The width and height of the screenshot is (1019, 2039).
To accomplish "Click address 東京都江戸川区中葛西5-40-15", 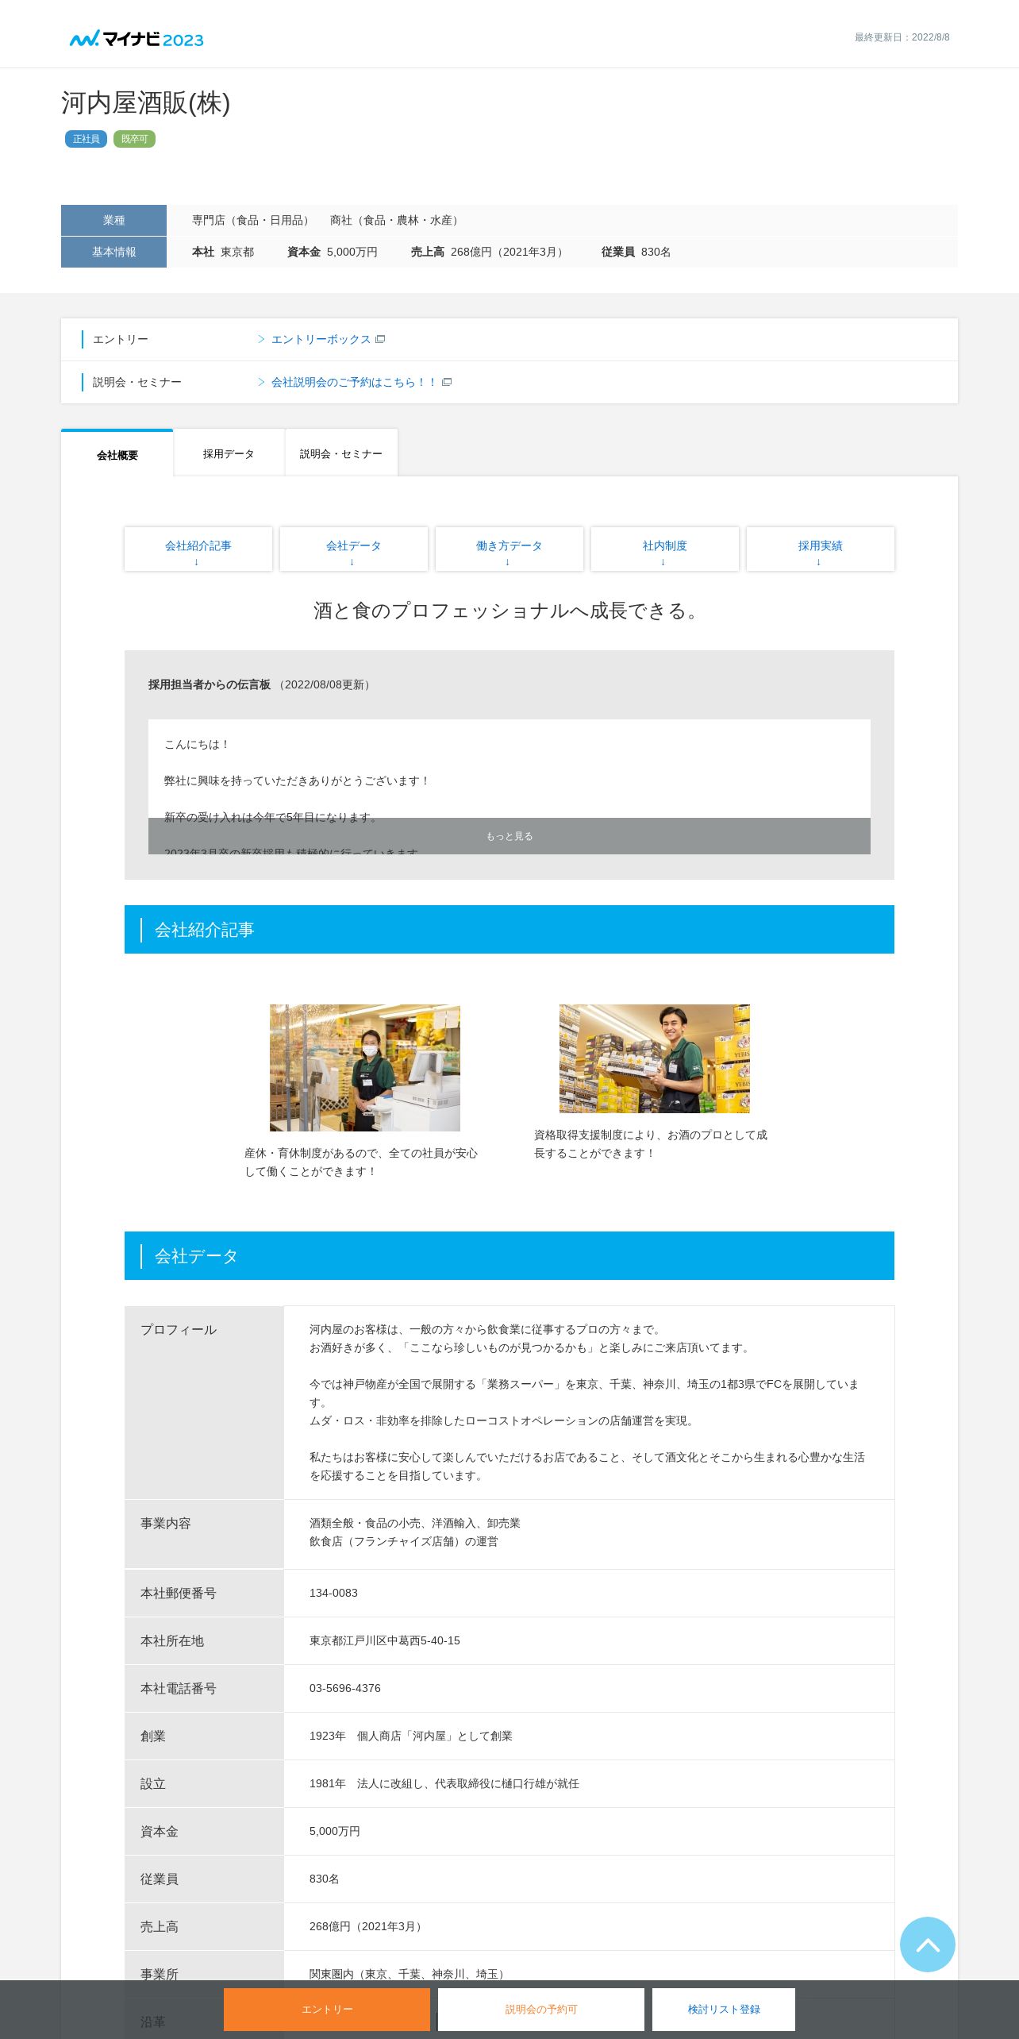I will pos(385,1640).
